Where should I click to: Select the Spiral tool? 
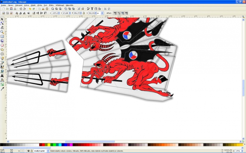pos(2,54)
